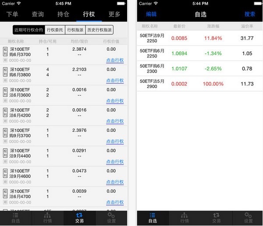Open the 更多 tab
Viewport: 263px width, 226px height.
[x=114, y=14]
